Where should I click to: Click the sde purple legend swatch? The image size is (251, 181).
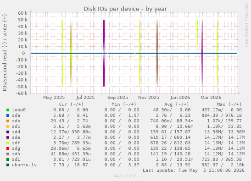tap(8, 137)
